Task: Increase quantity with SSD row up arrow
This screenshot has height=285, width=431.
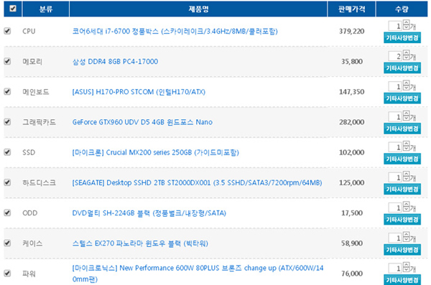Action: coord(407,144)
